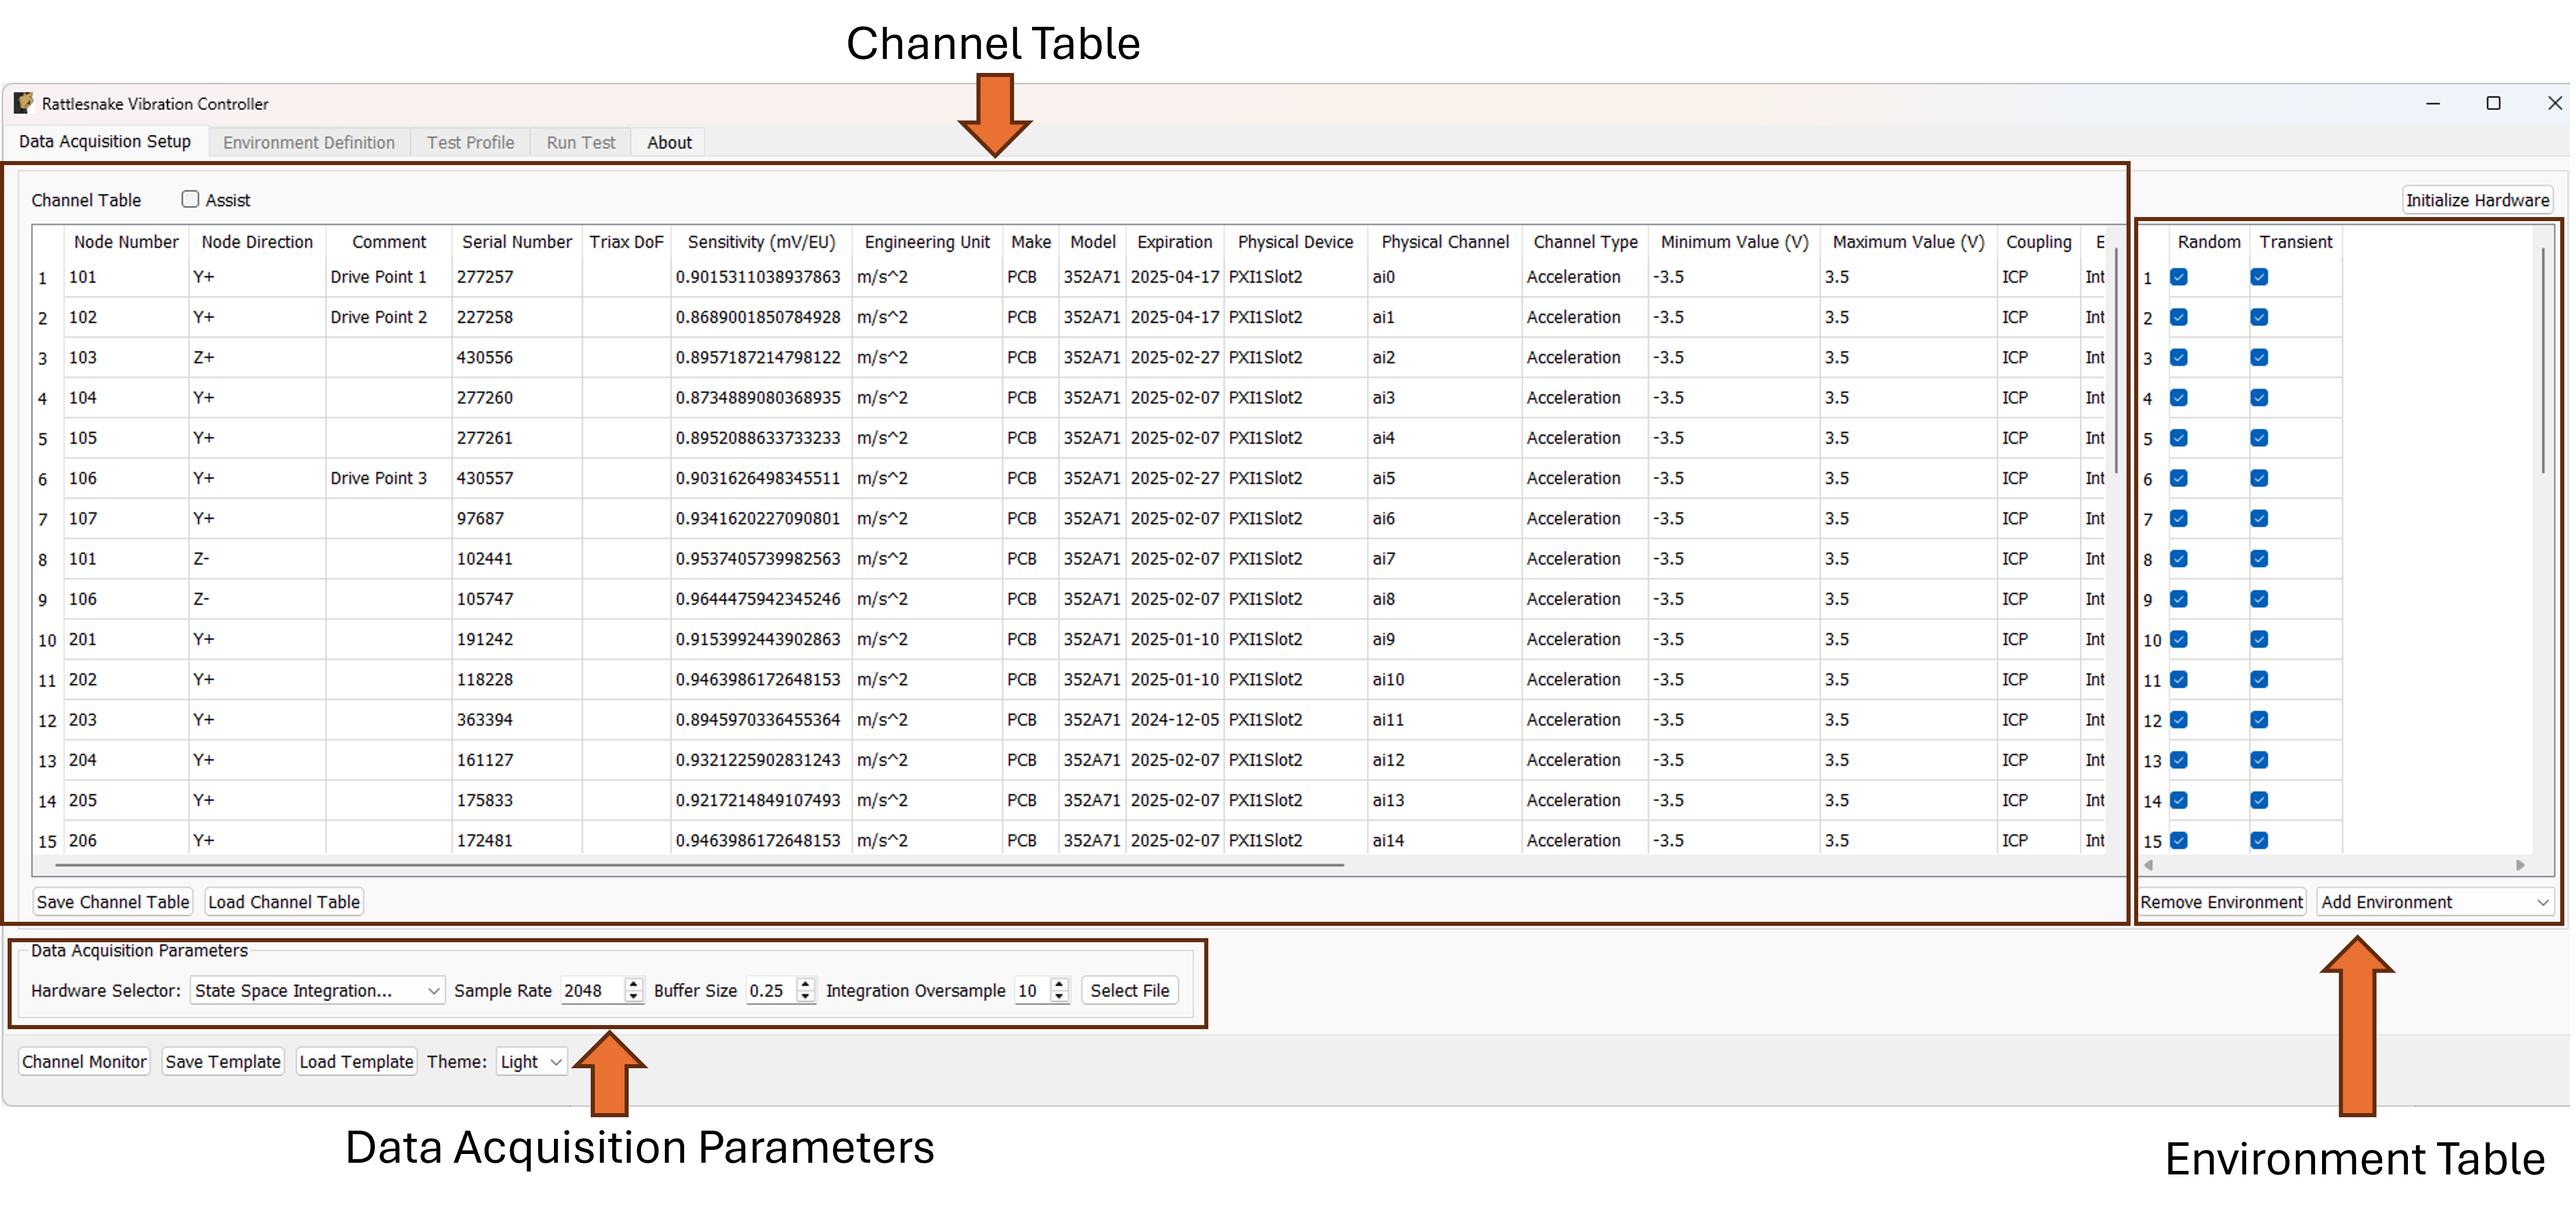This screenshot has width=2576, height=1217.
Task: Minimize the Rattlesnake window
Action: click(x=2432, y=103)
